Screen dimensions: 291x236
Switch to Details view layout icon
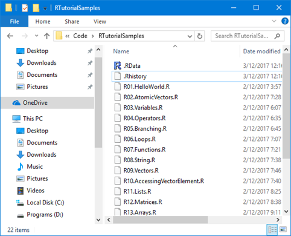272,229
